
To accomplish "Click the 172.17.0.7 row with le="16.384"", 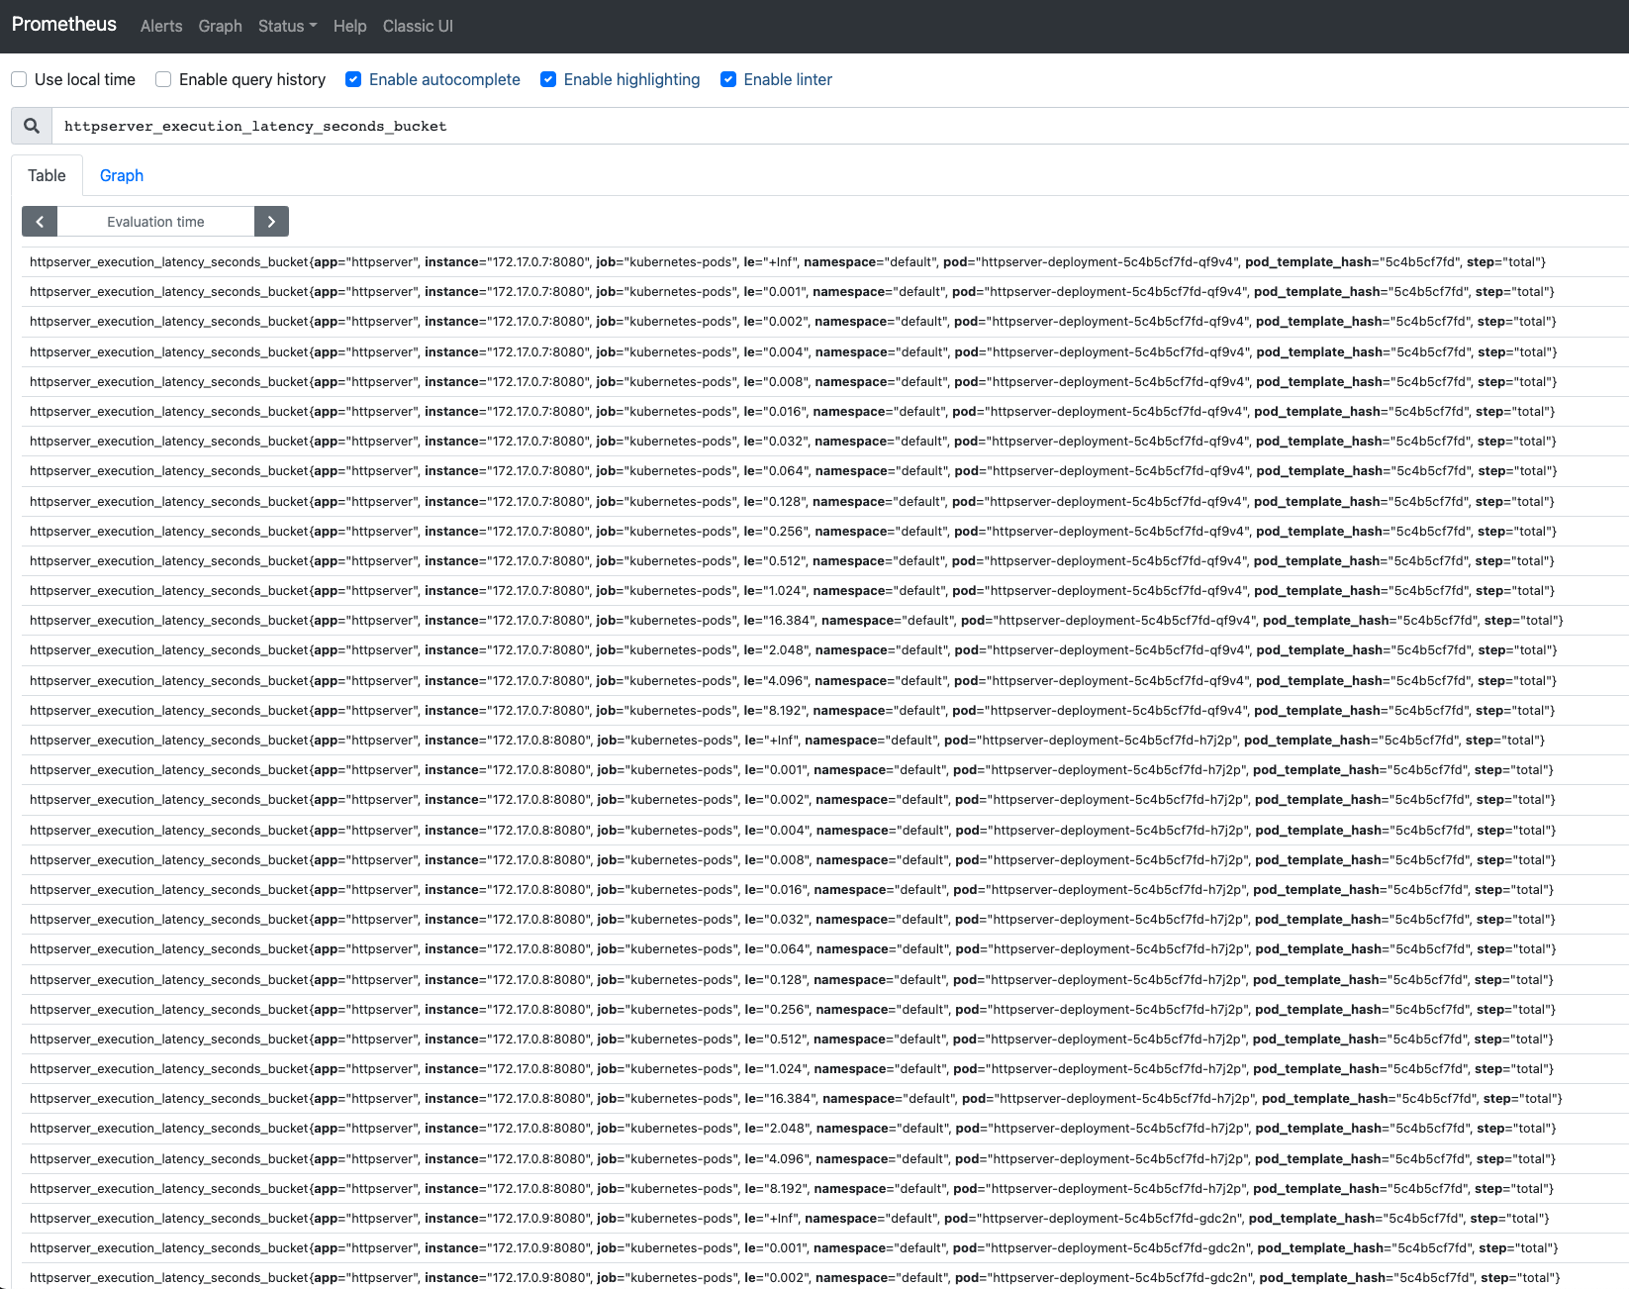I will point(825,621).
